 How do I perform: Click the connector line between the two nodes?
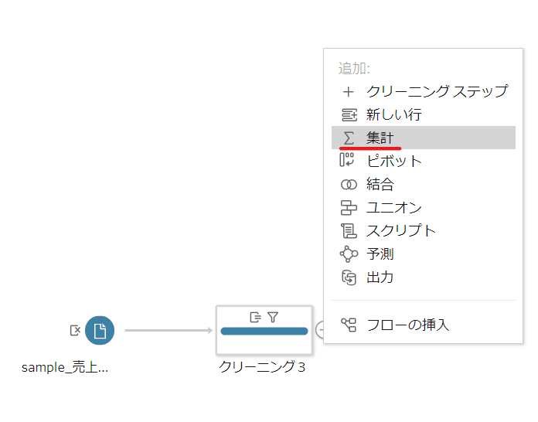click(x=166, y=331)
